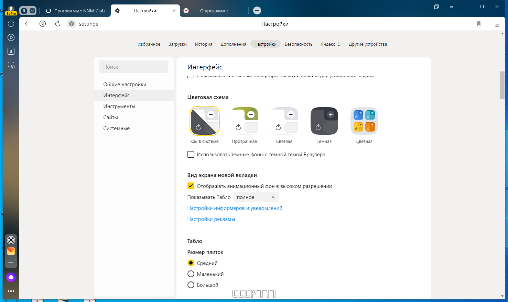The width and height of the screenshot is (508, 302).
Task: Reload page with the refresh icon
Action: pyautogui.click(x=58, y=24)
